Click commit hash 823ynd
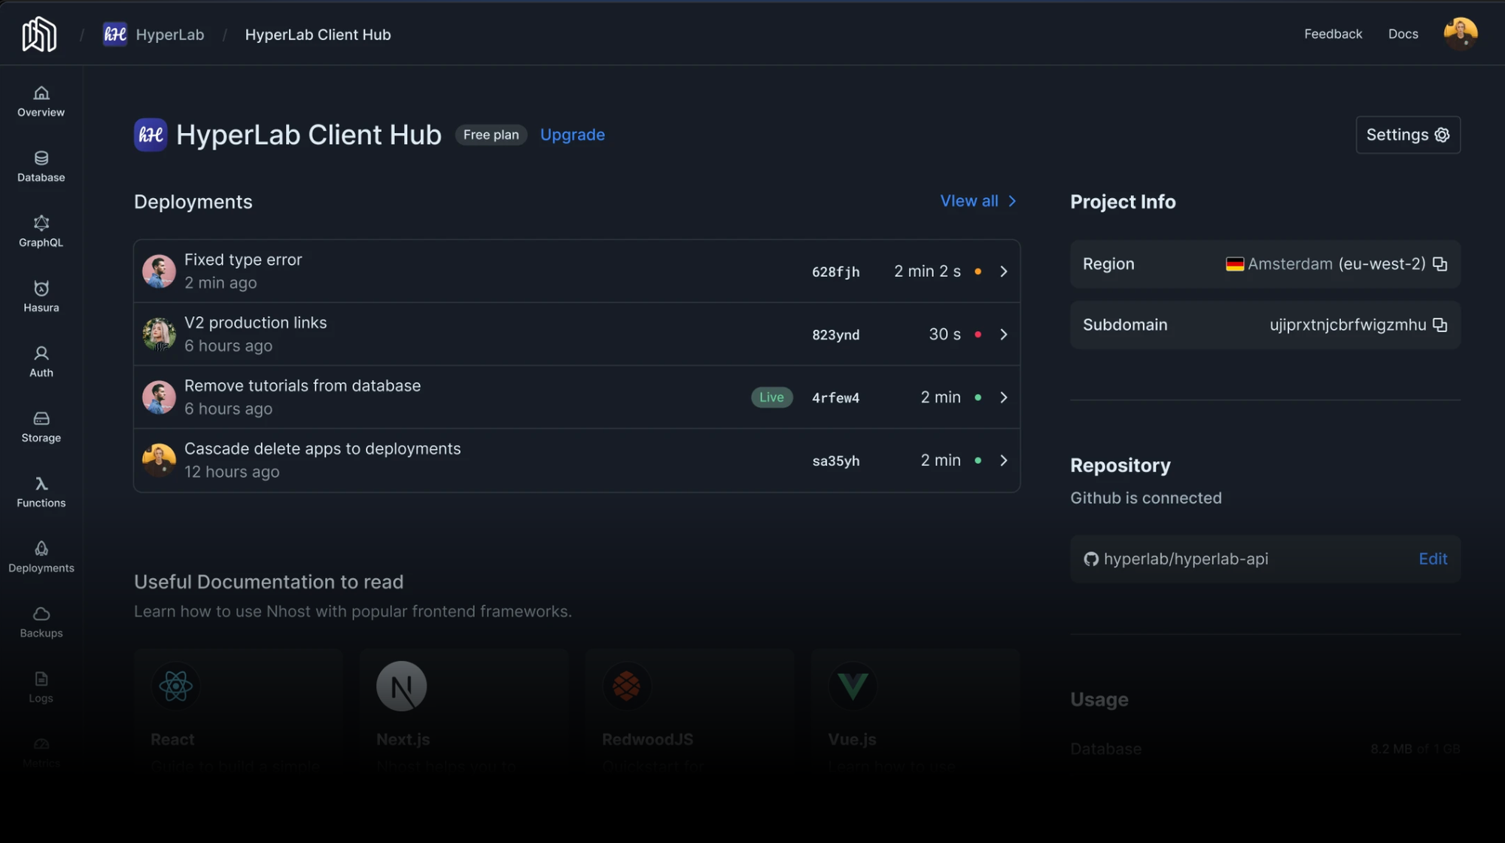This screenshot has height=843, width=1505. (835, 335)
